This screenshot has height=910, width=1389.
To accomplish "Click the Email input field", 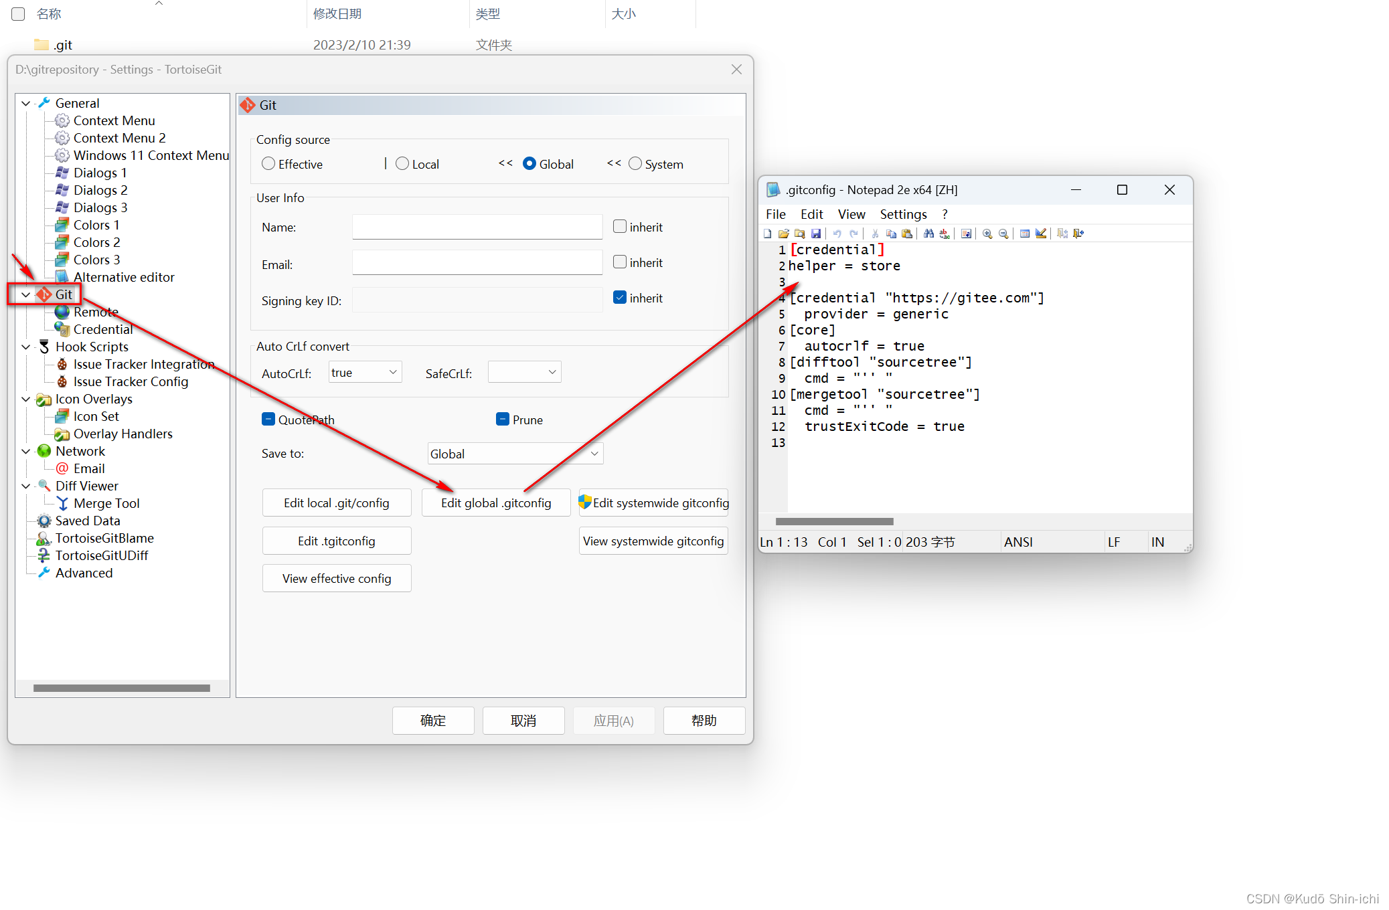I will click(477, 262).
